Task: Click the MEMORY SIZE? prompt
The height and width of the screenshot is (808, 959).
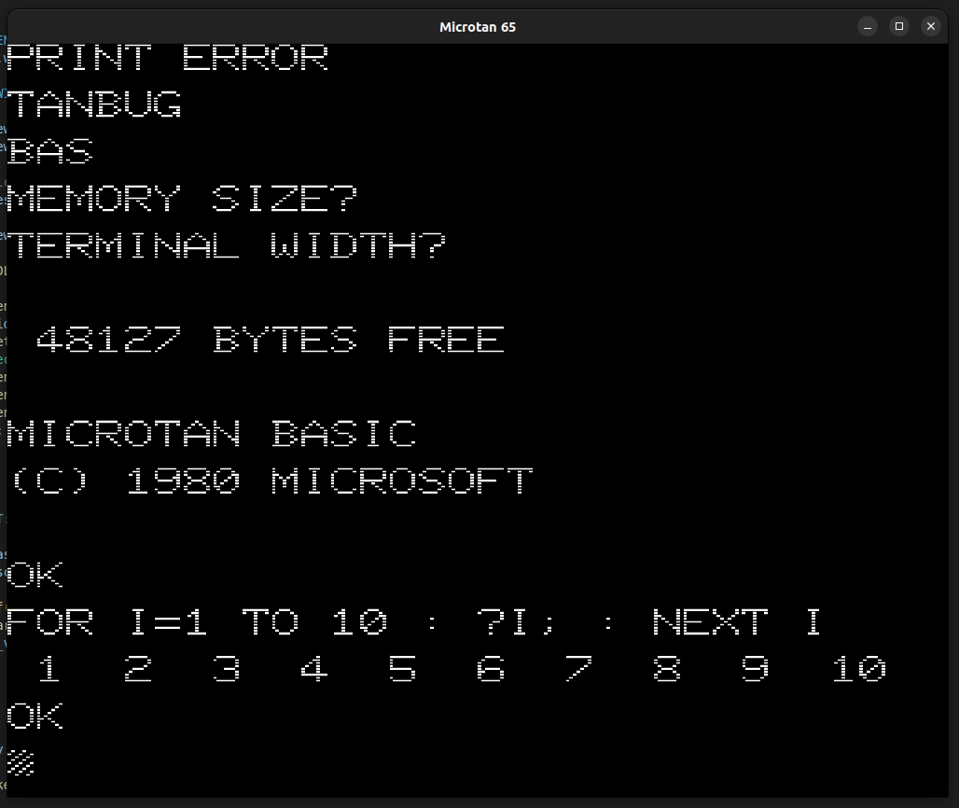Action: (x=182, y=198)
